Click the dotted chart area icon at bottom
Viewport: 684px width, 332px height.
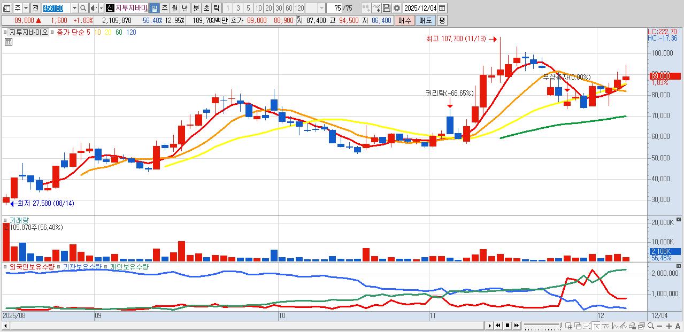point(587,326)
